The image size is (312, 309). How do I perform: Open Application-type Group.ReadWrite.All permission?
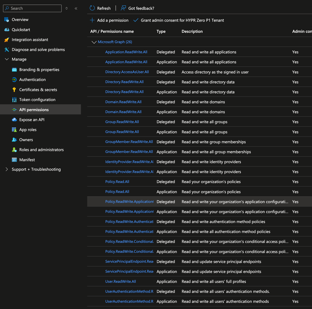[122, 132]
